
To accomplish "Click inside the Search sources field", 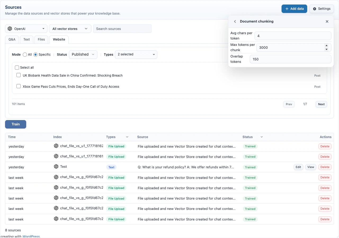I will click(x=122, y=28).
